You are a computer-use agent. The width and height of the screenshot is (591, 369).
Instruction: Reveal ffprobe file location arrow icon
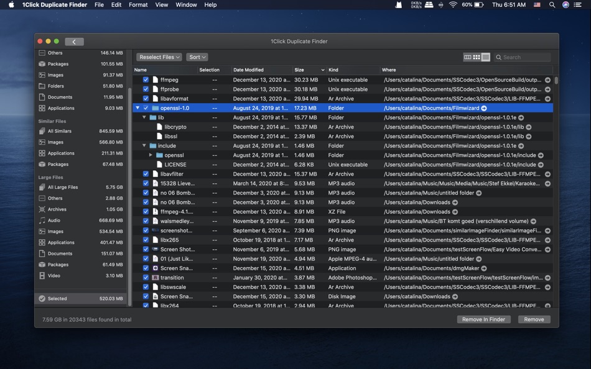point(547,89)
